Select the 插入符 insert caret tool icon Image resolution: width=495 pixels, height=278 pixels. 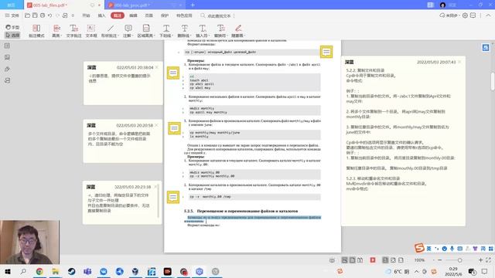coord(203,29)
